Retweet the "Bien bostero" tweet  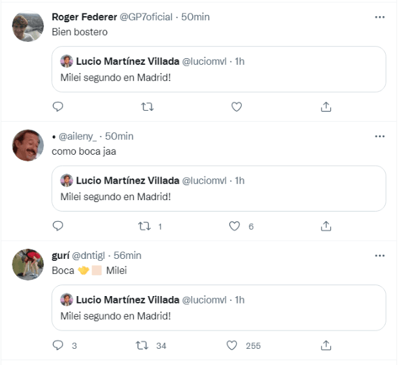pyautogui.click(x=147, y=107)
